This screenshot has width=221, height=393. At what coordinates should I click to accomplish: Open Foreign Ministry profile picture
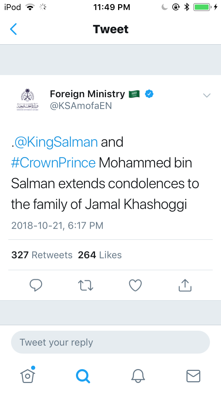click(x=27, y=100)
